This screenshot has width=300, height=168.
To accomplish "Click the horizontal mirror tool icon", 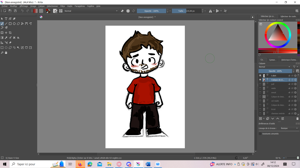I will (210, 11).
